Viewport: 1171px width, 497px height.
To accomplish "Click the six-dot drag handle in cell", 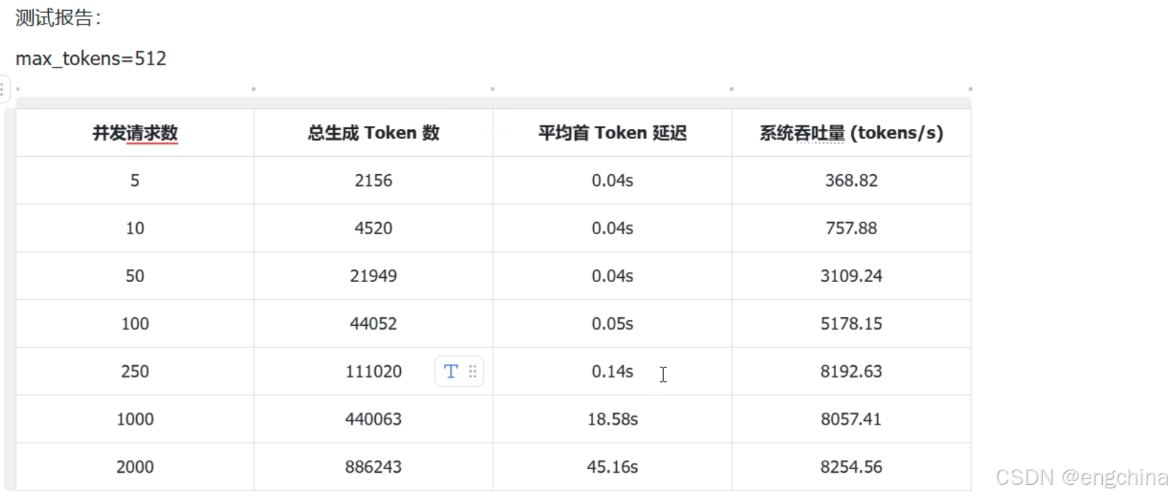I will coord(473,371).
